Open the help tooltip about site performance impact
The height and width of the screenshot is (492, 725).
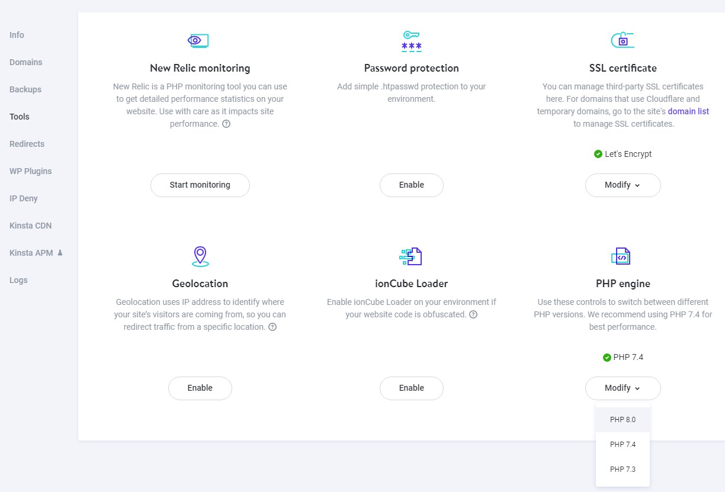coord(226,124)
